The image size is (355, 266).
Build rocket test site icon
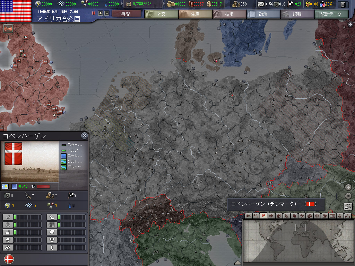[x=52, y=248]
